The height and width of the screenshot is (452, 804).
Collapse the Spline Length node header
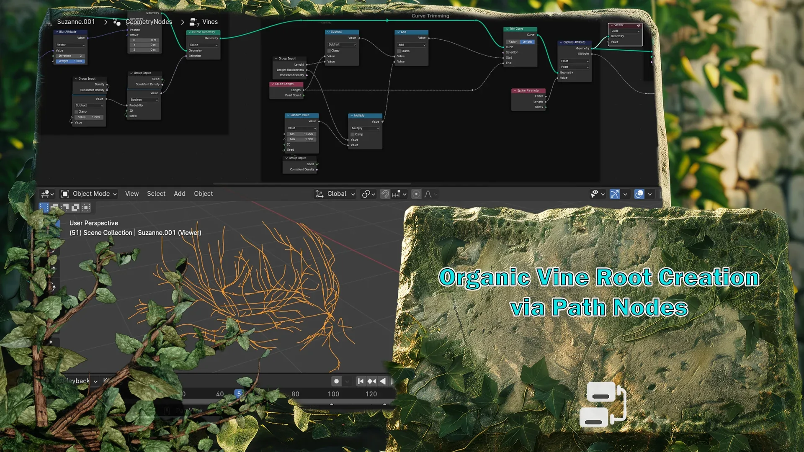[272, 84]
